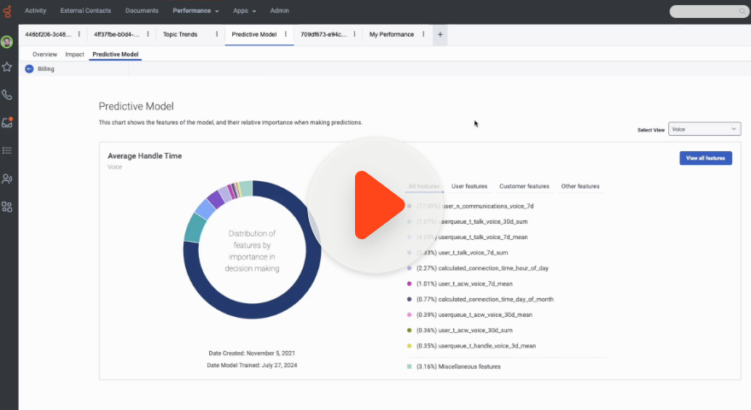751x410 pixels.
Task: Open the user avatar profile
Action: click(8, 42)
